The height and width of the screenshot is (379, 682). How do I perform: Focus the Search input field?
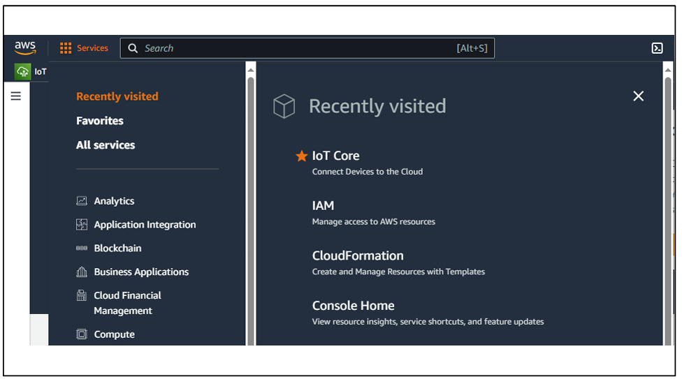point(307,48)
